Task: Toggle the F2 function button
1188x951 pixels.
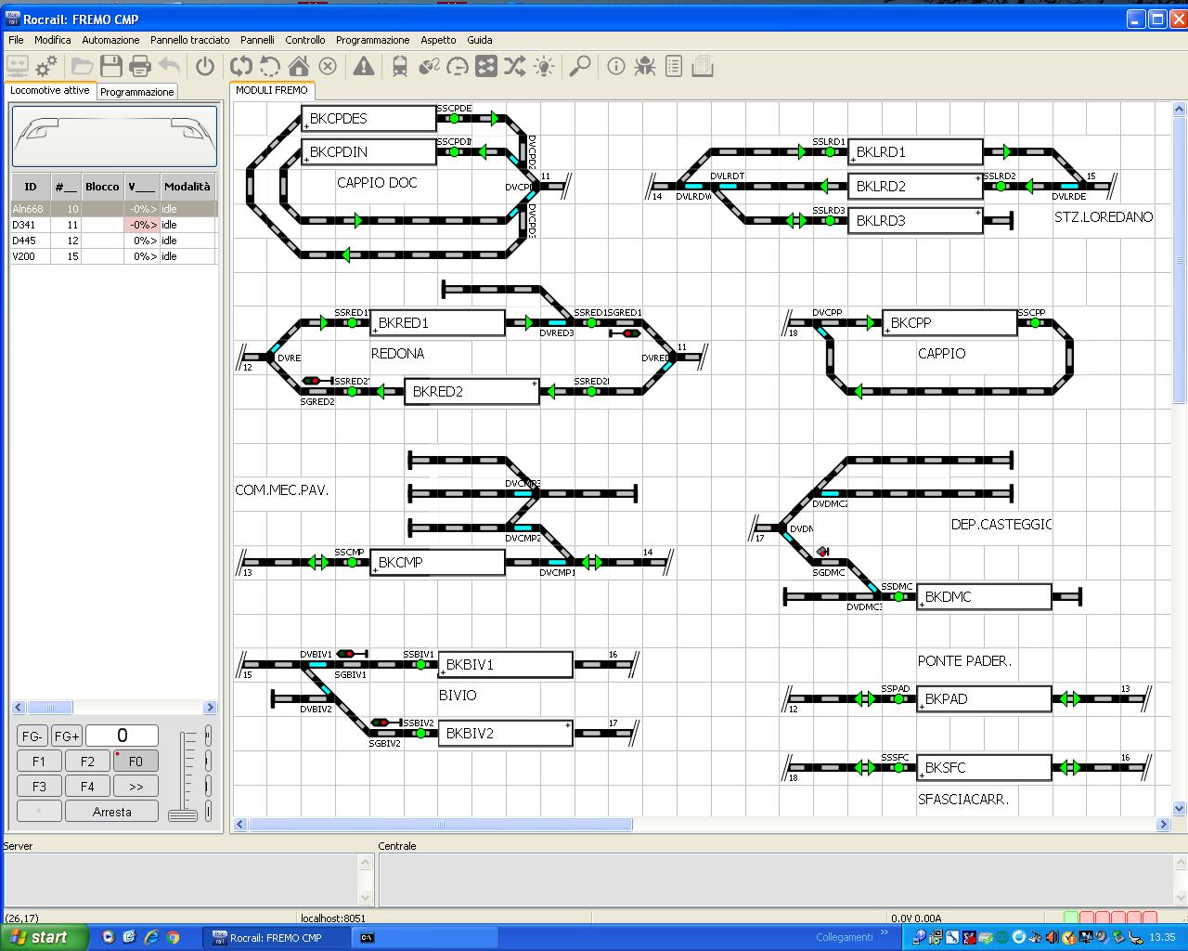Action: (x=87, y=761)
